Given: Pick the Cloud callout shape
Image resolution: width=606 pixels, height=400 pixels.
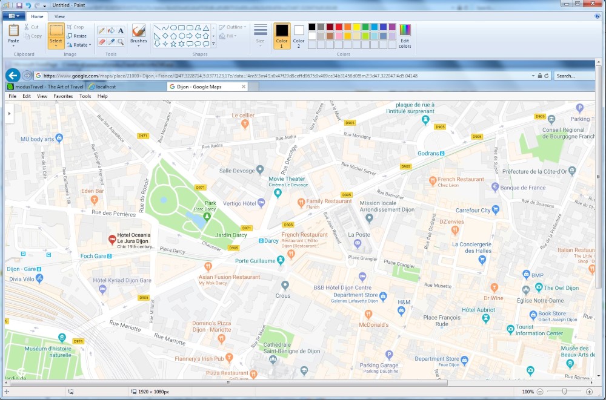Looking at the screenshot, I should pyautogui.click(x=206, y=44).
